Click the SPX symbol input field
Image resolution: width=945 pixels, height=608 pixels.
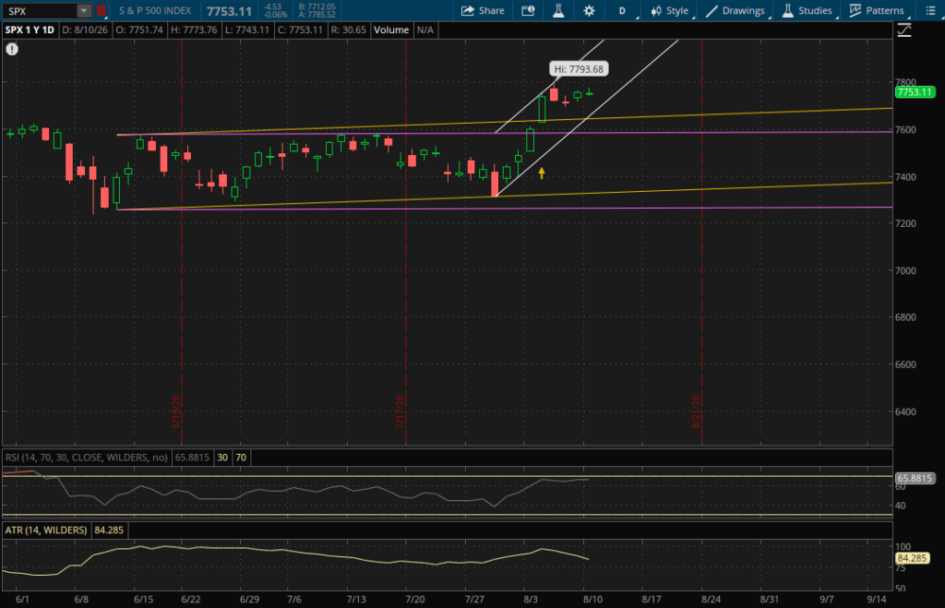(41, 11)
